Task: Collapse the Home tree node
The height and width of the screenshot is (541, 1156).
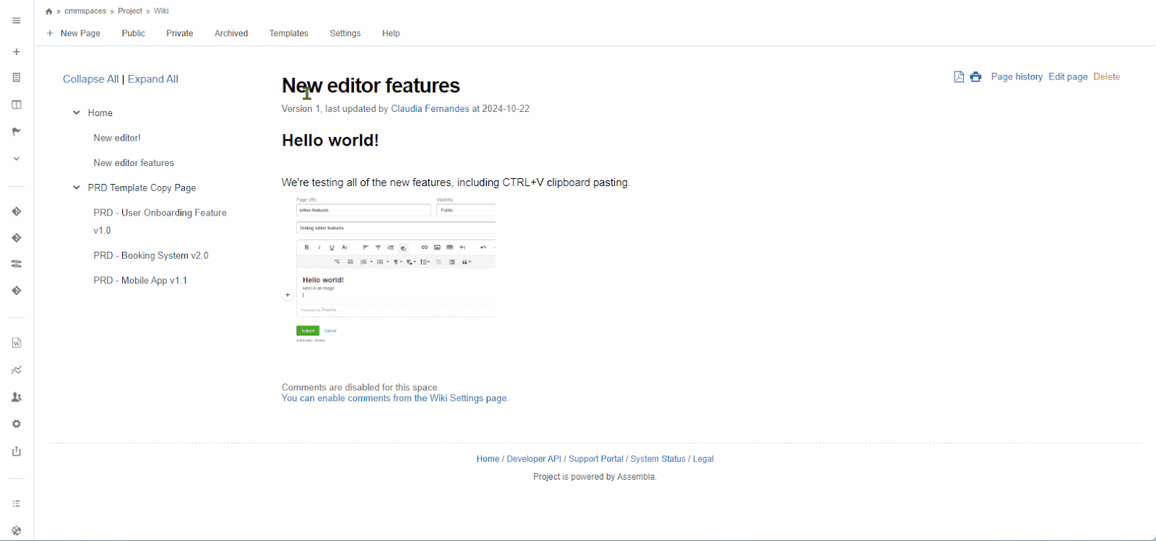Action: (x=77, y=113)
